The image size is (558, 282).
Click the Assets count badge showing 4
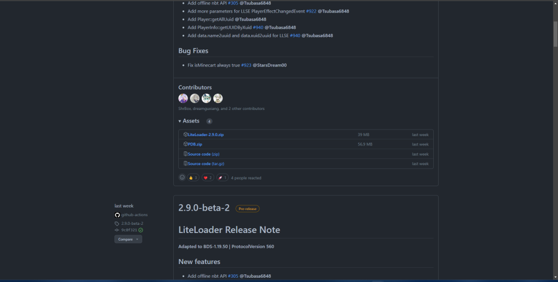[209, 121]
